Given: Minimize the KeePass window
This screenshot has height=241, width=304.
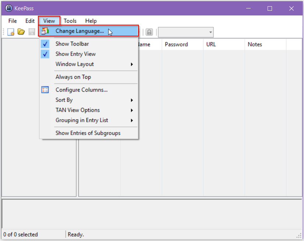Looking at the screenshot, I should 248,8.
